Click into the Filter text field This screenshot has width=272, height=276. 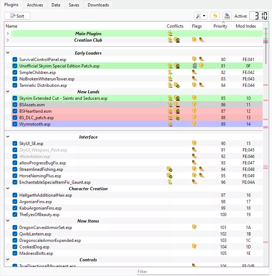203,272
